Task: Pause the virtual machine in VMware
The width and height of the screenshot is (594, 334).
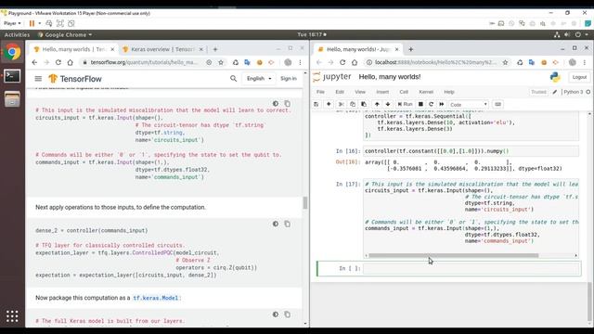Action: 32,23
